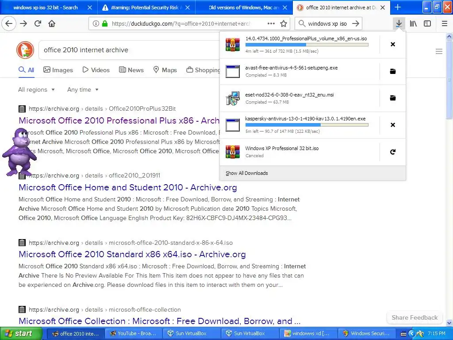
Task: Cancel the kaspersky-antivirus download
Action: click(x=393, y=125)
